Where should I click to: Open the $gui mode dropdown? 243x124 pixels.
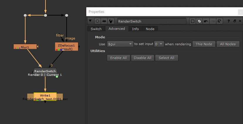[120, 44]
